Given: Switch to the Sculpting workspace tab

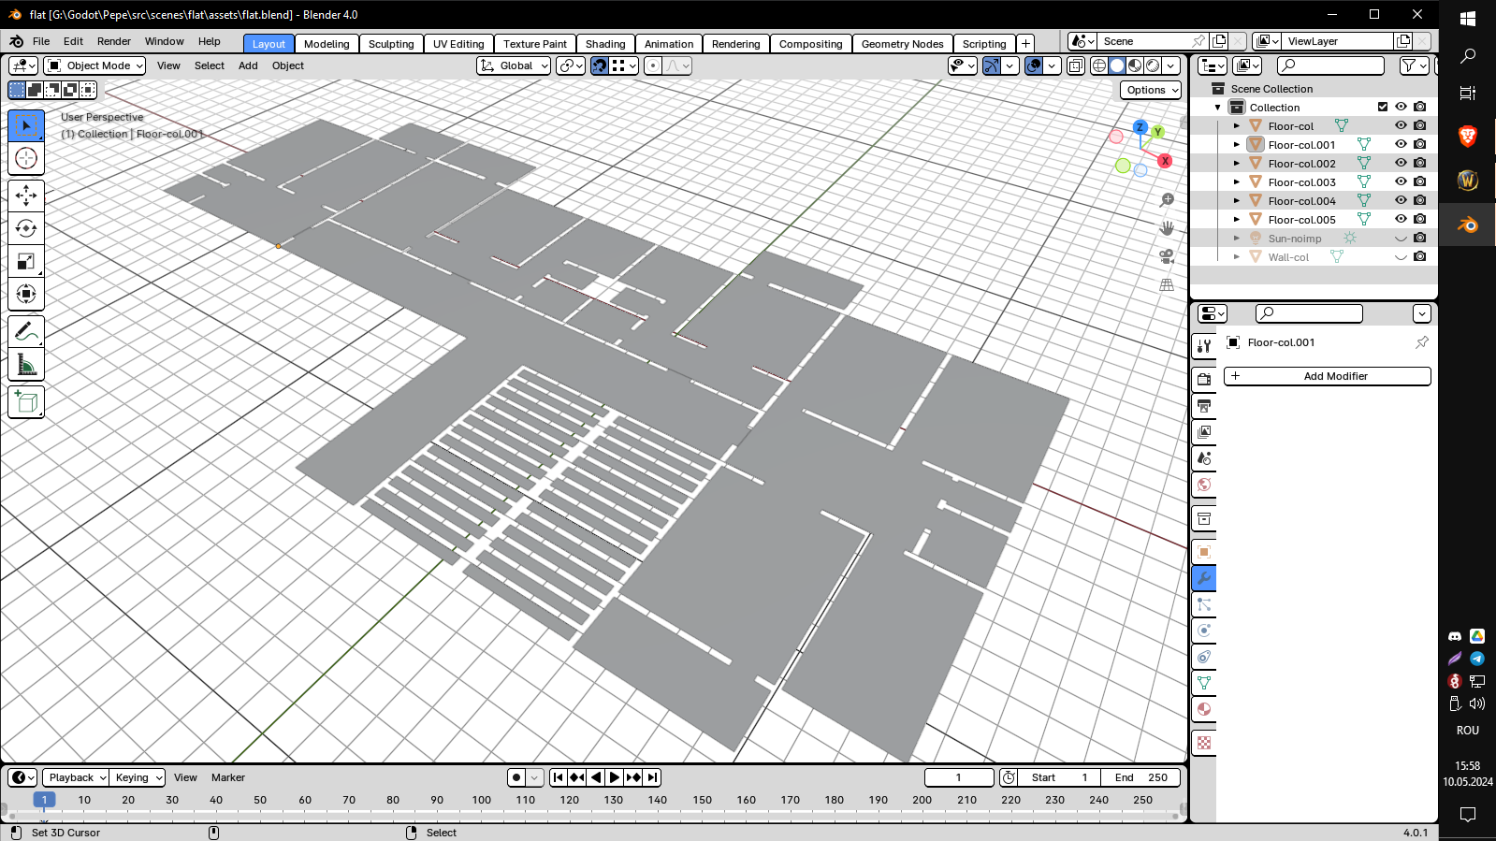Looking at the screenshot, I should [x=390, y=44].
